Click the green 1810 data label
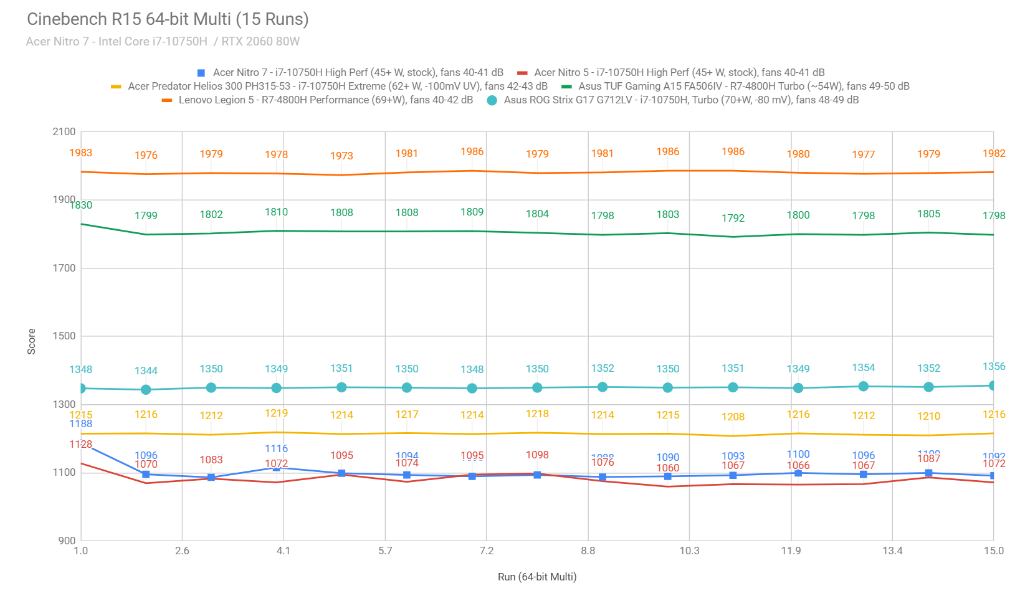Image resolution: width=1020 pixels, height=591 pixels. (x=276, y=212)
